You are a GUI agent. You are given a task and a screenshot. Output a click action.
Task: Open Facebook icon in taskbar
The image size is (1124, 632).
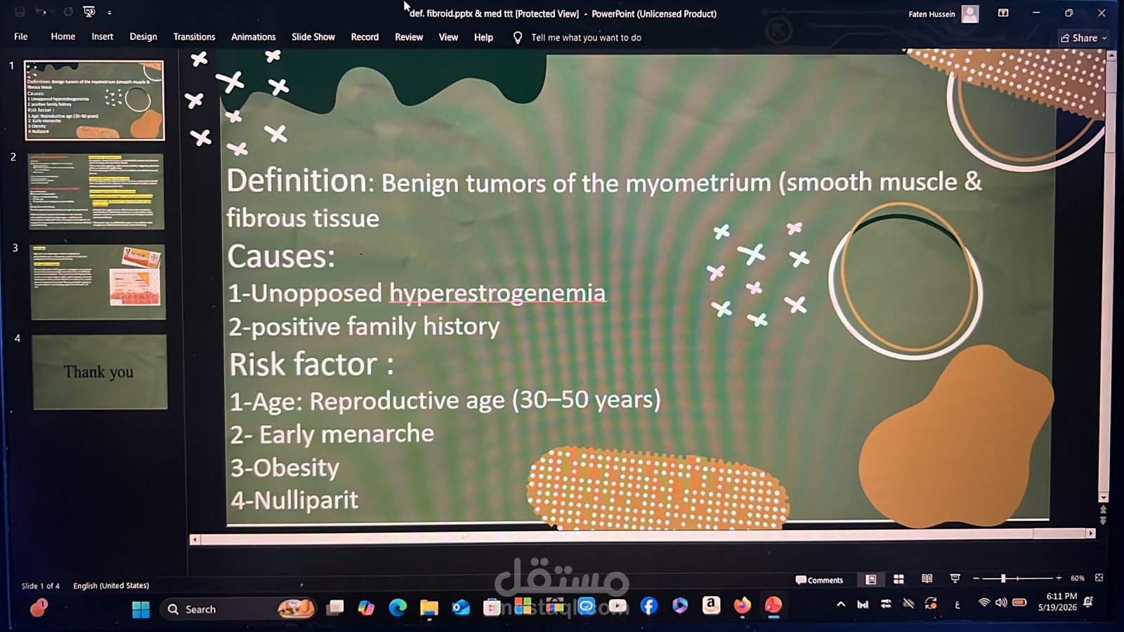tap(649, 606)
